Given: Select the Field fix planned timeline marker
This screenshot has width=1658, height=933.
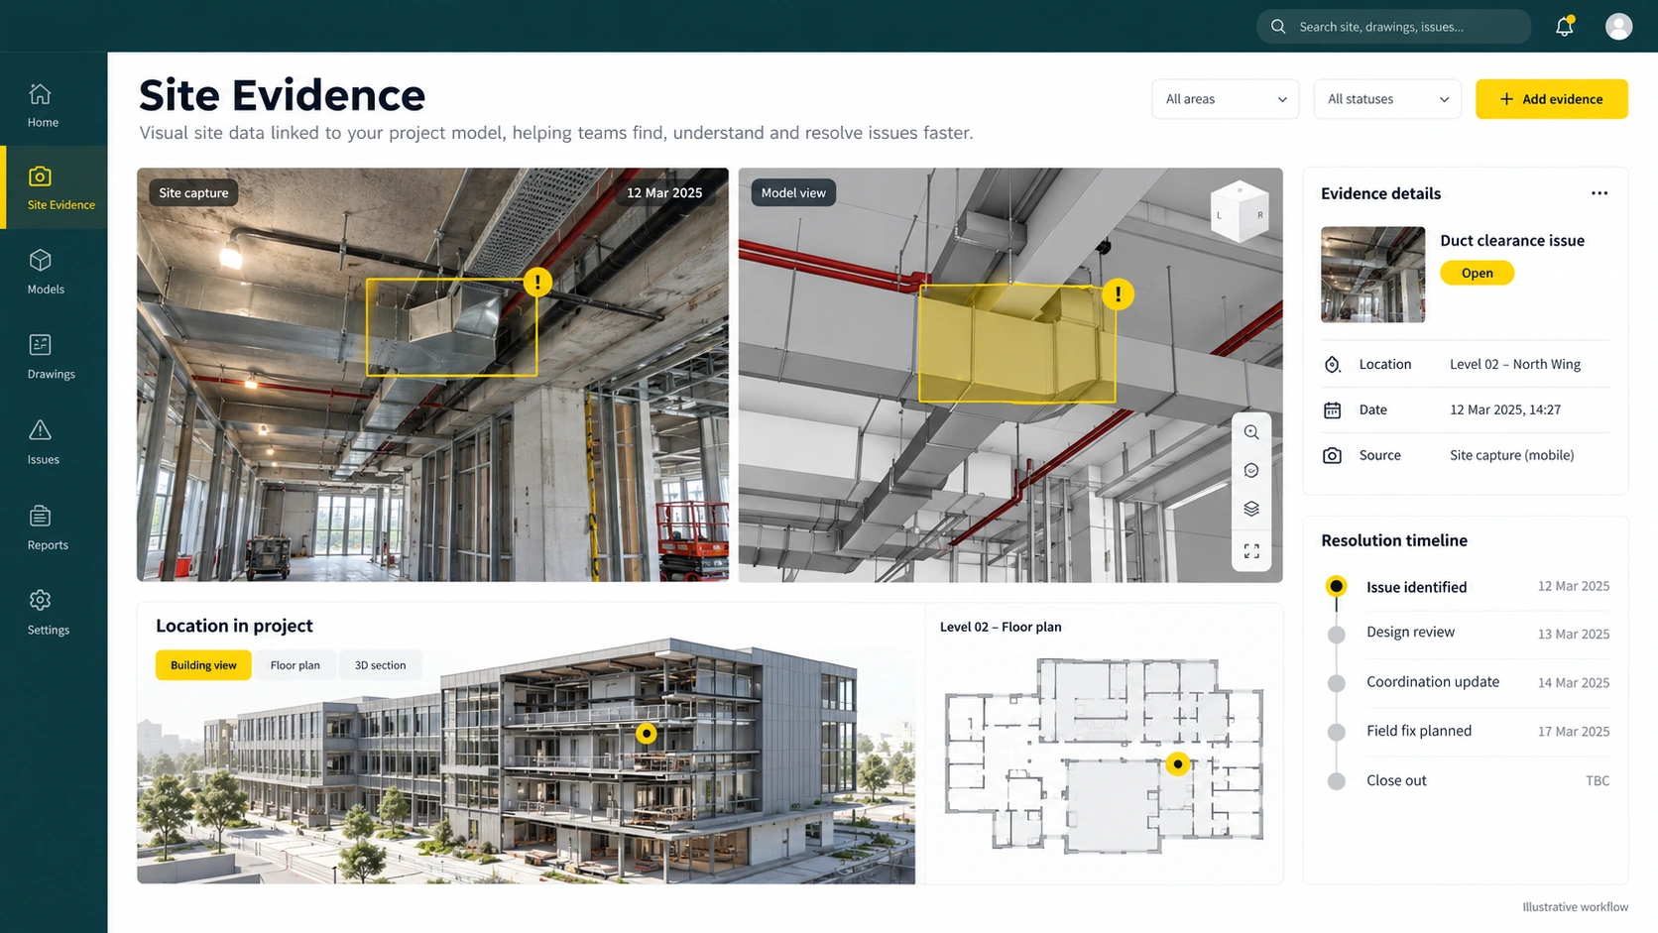Looking at the screenshot, I should pos(1337,732).
